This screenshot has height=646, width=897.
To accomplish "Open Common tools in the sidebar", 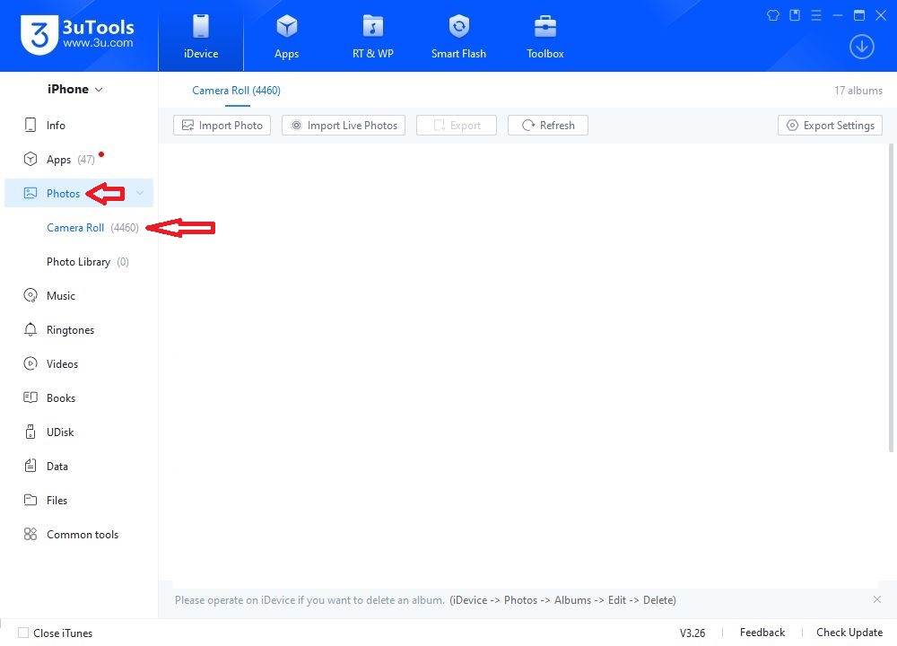I will tap(82, 535).
